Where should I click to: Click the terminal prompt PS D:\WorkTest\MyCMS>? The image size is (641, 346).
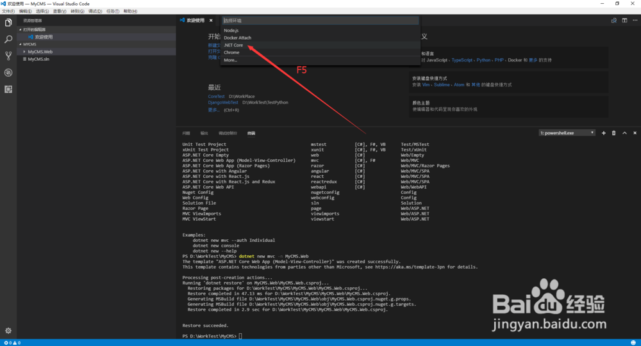click(210, 336)
